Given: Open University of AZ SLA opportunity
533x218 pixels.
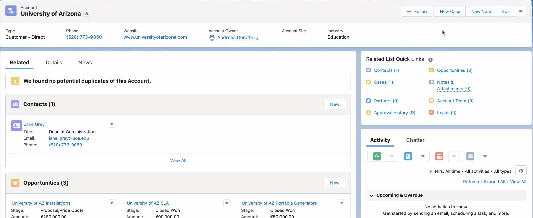Looking at the screenshot, I should [x=148, y=203].
